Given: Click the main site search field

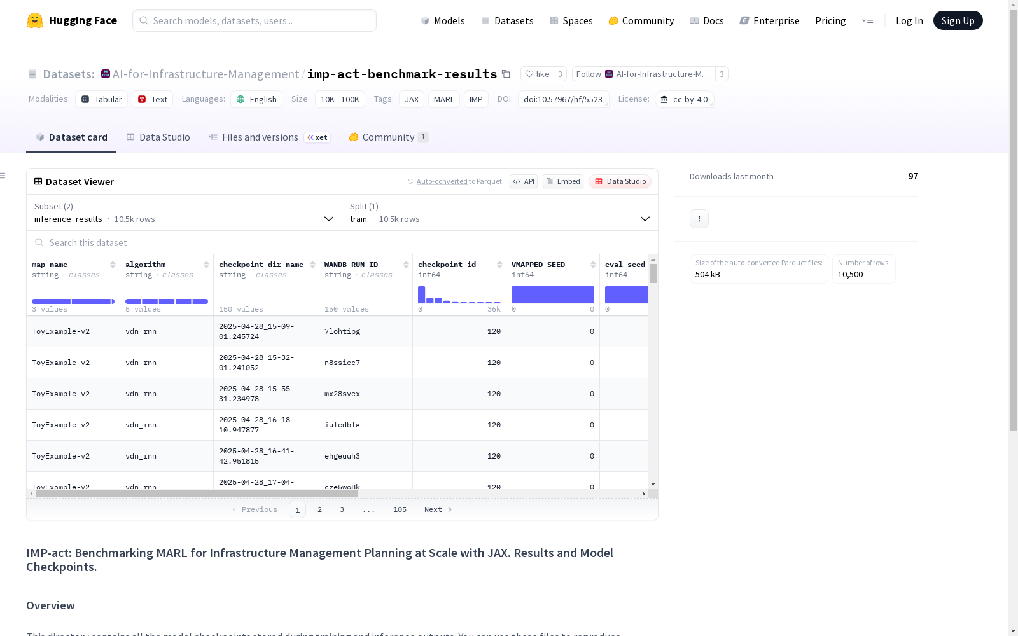Looking at the screenshot, I should click(254, 20).
